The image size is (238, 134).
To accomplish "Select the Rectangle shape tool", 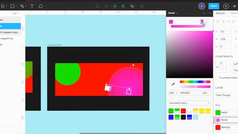I will click(x=12, y=6).
